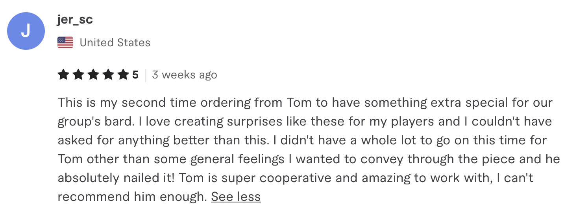Click the United States country label
The height and width of the screenshot is (215, 588).
point(115,42)
